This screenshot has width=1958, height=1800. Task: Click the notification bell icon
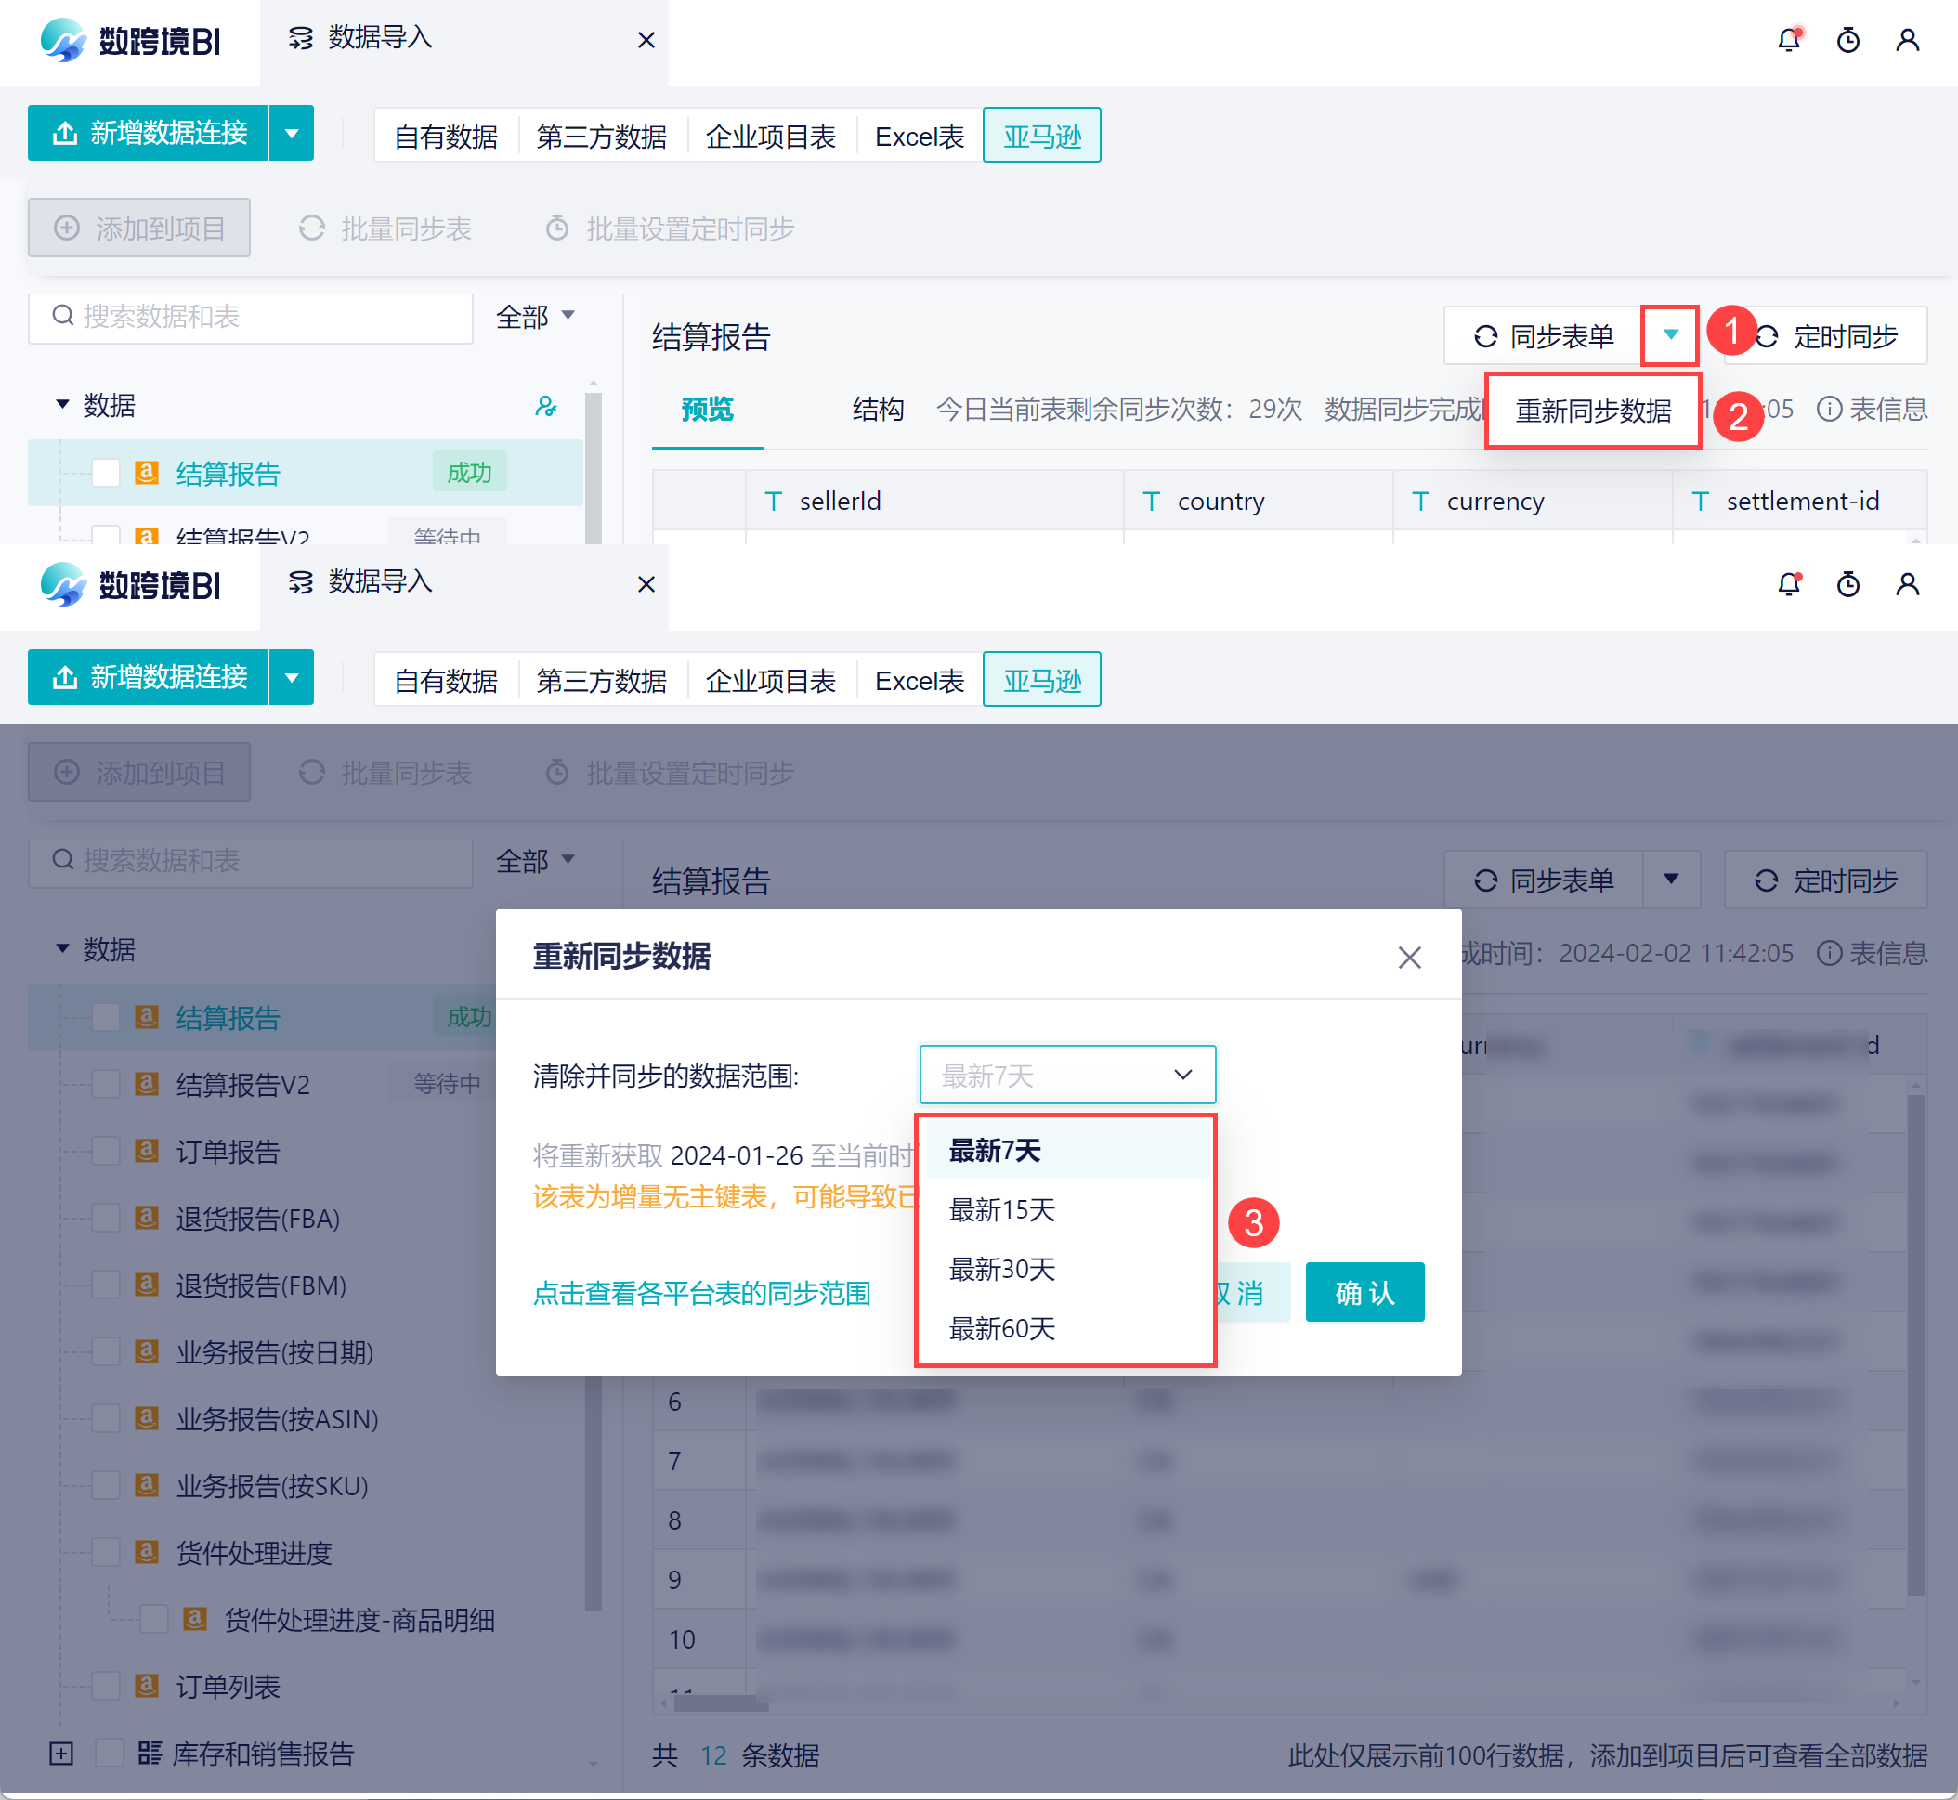pyautogui.click(x=1789, y=40)
